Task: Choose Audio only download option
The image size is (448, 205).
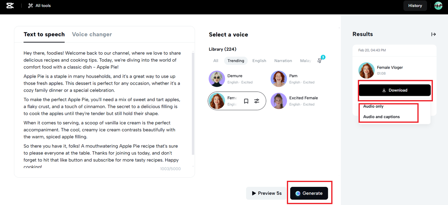Action: 373,106
